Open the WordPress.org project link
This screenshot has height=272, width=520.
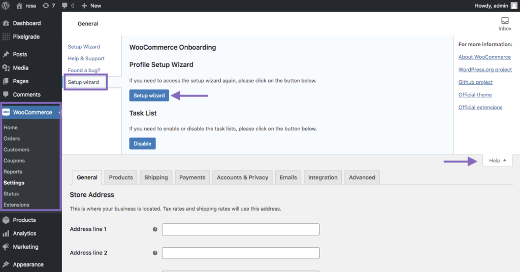485,70
